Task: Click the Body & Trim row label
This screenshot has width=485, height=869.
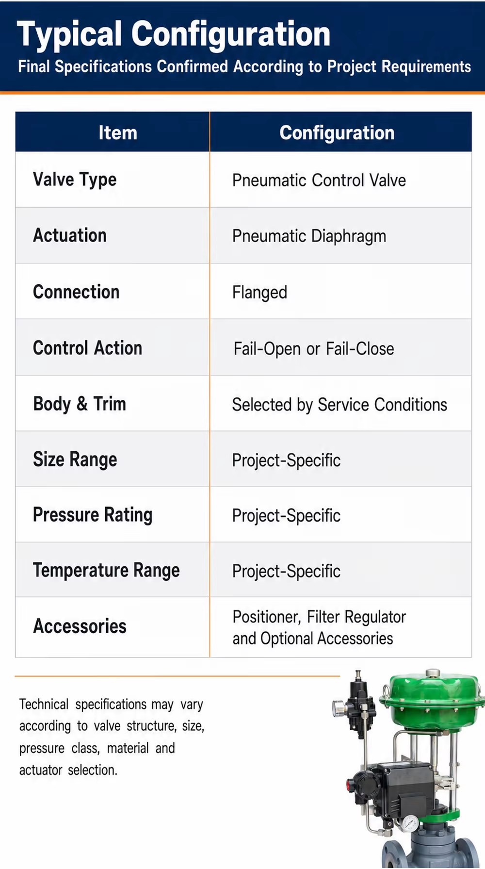Action: click(x=80, y=404)
